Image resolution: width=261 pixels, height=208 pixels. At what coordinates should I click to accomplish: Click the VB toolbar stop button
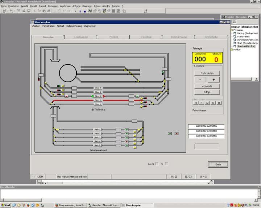[x=85, y=11]
